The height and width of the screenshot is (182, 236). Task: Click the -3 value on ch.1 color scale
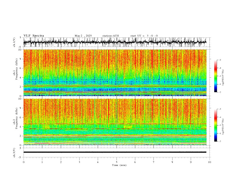pyautogui.click(x=220, y=60)
